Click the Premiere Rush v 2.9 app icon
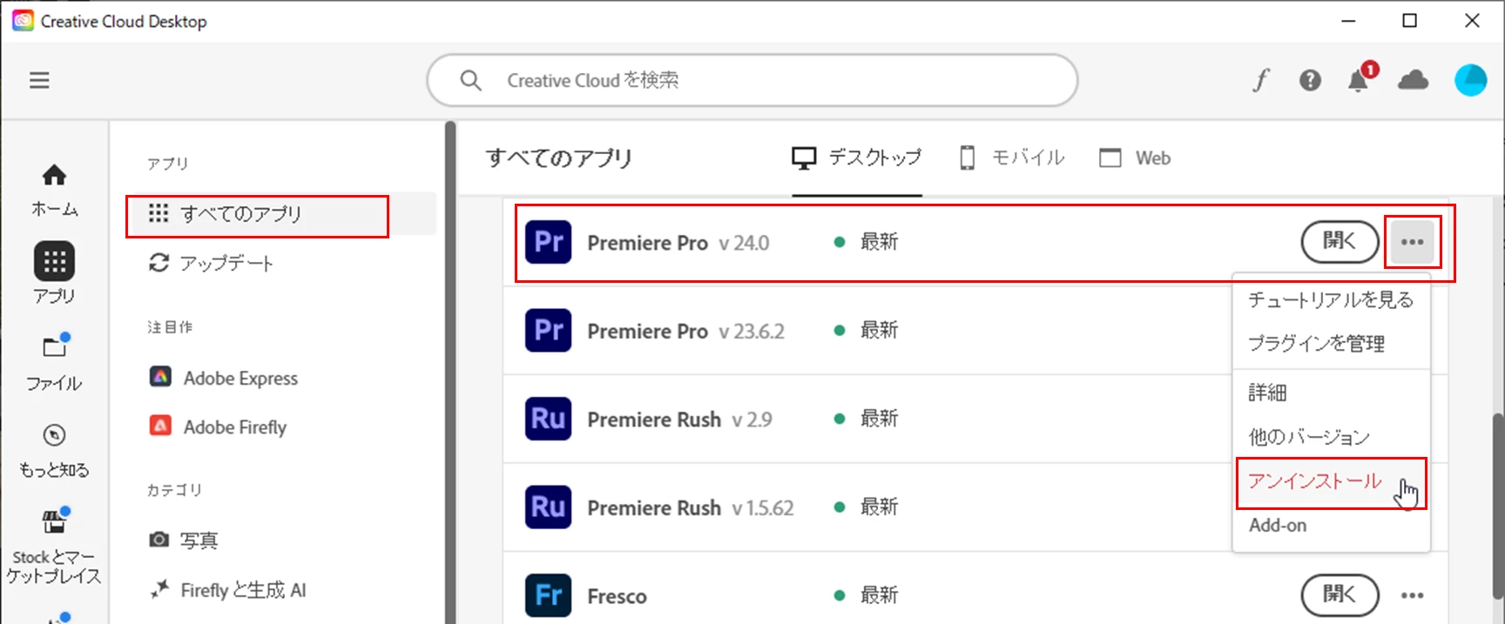The width and height of the screenshot is (1505, 624). coord(548,419)
